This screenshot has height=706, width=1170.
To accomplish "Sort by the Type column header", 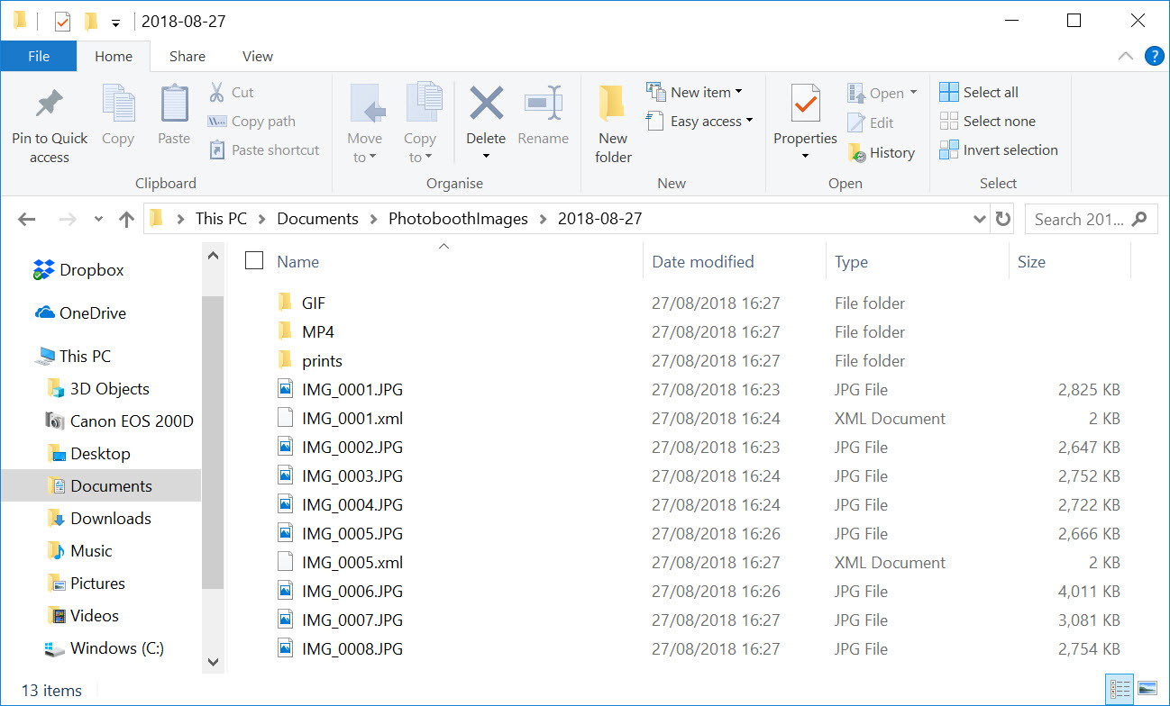I will pos(851,262).
